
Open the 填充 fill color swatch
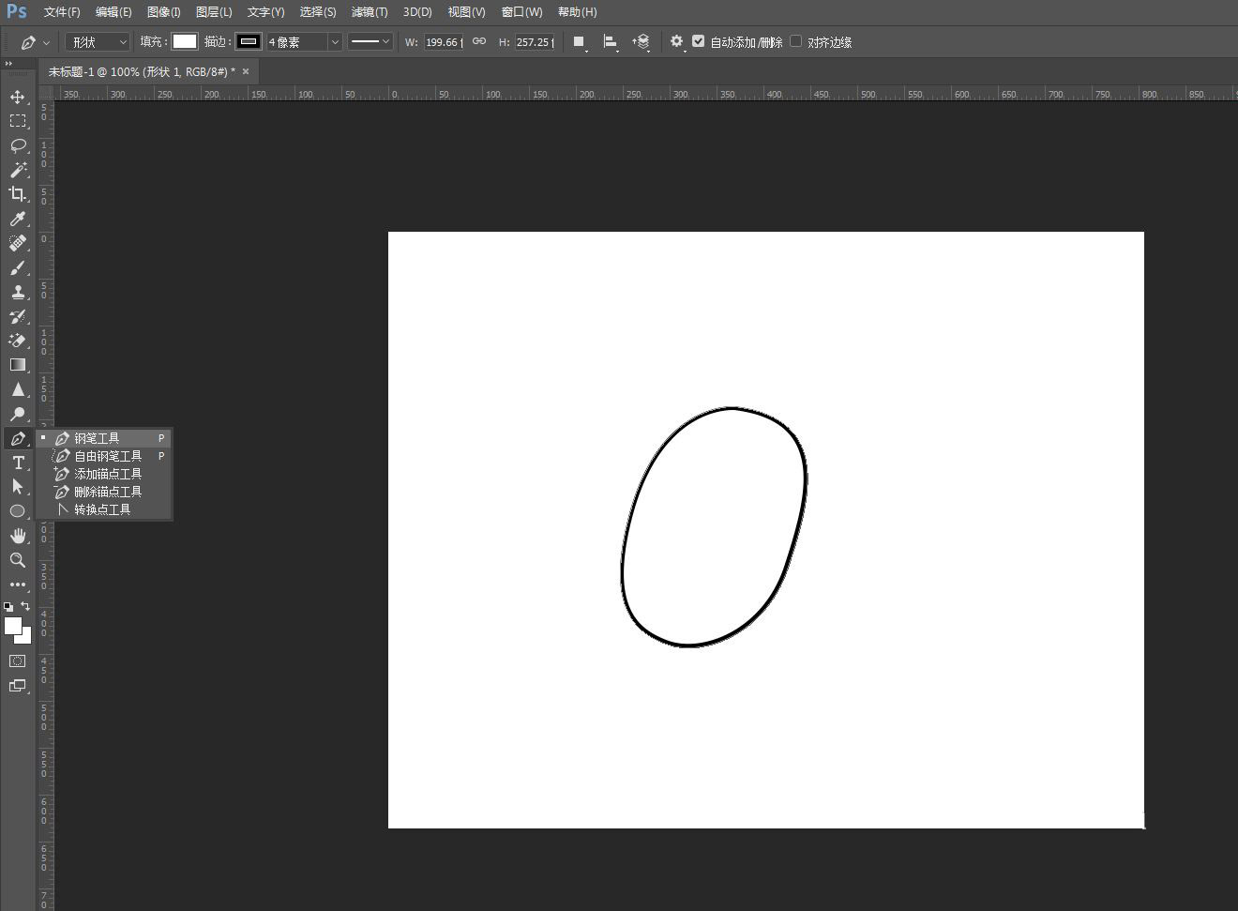click(x=185, y=41)
